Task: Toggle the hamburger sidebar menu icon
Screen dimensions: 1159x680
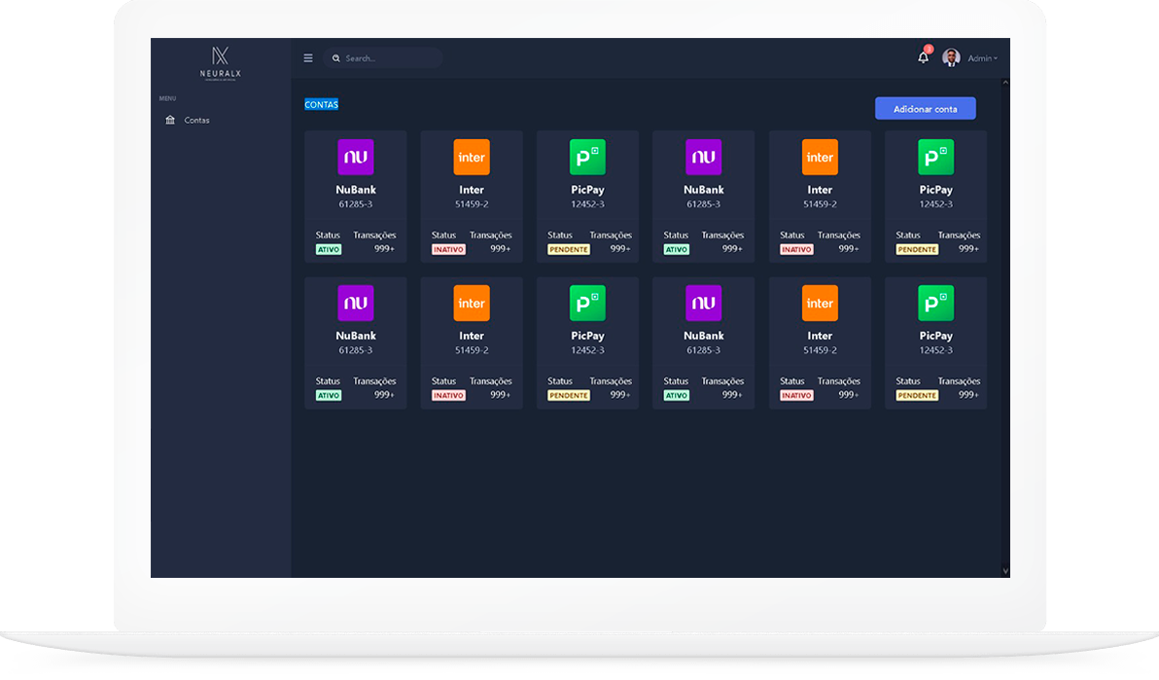Action: [x=308, y=58]
